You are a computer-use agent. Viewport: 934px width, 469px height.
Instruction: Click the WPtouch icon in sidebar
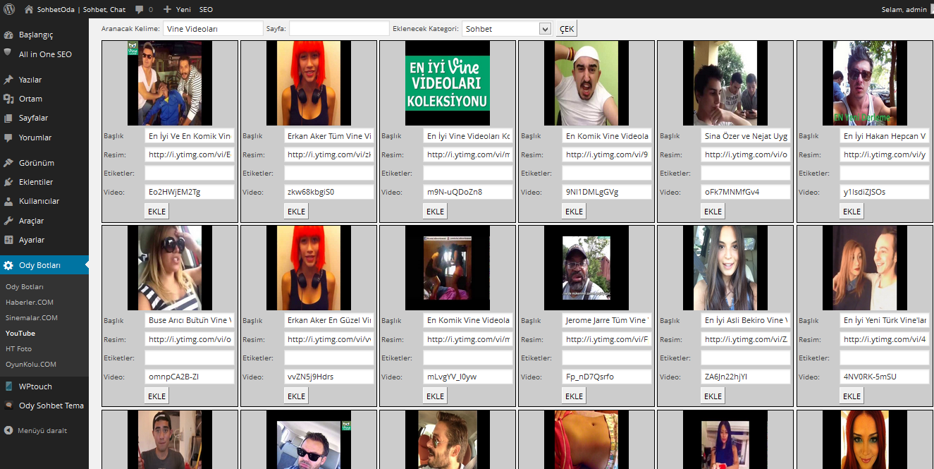pyautogui.click(x=8, y=386)
